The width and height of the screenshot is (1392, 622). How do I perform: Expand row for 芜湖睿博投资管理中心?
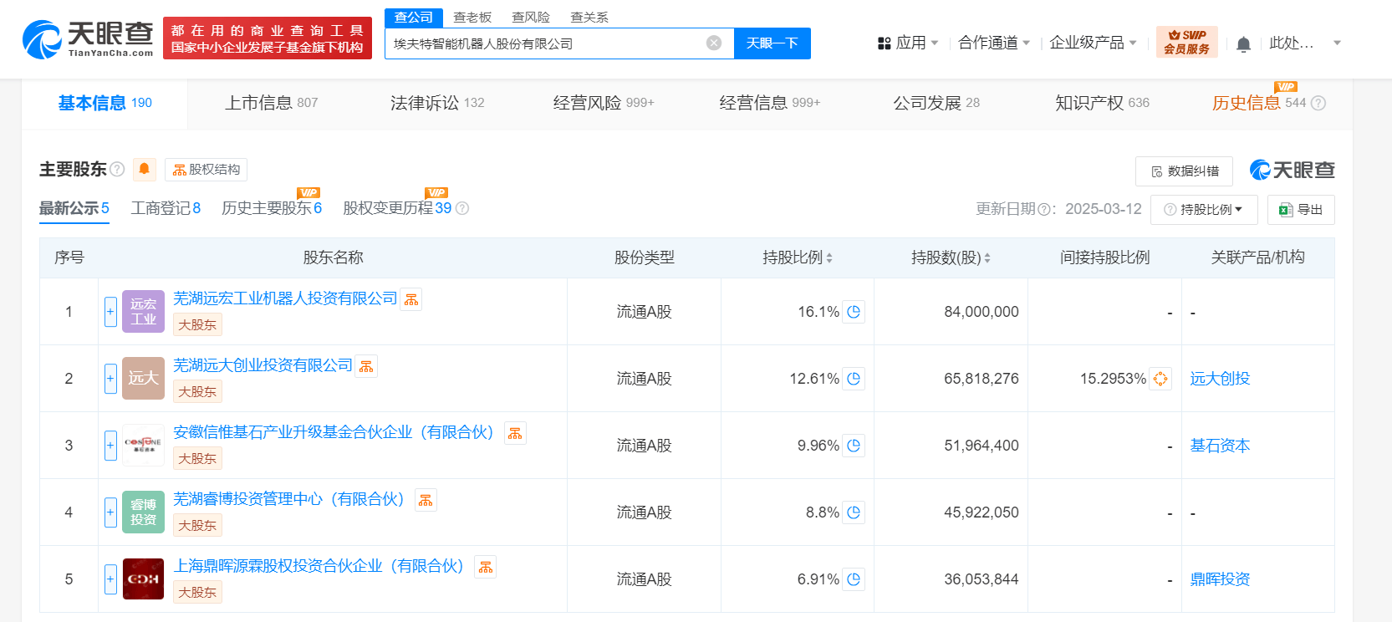tap(110, 512)
